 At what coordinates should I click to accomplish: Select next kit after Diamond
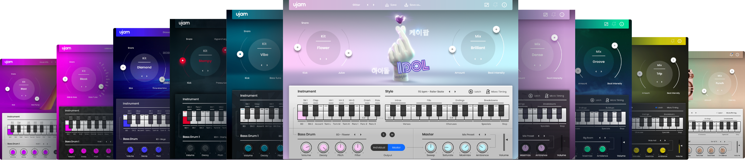pos(147,76)
